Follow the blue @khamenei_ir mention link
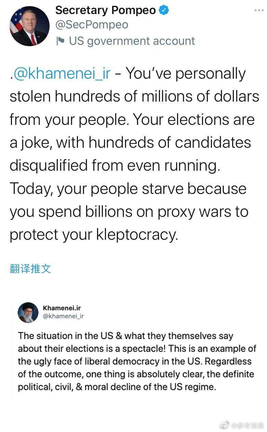267x432 pixels. click(x=62, y=74)
